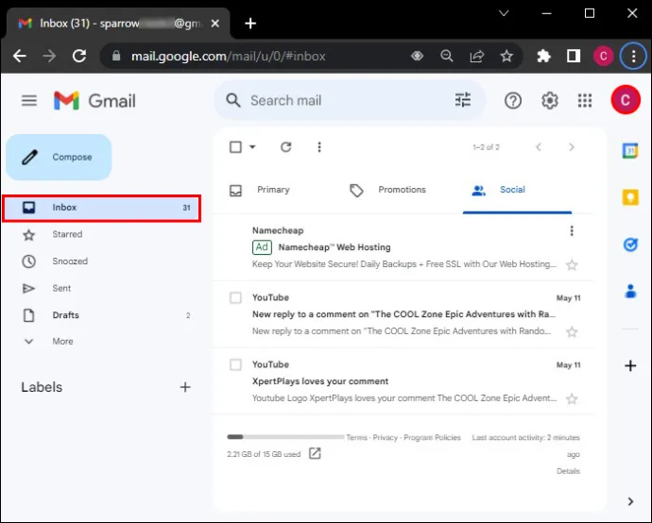Select the YouTube new reply email checkbox
This screenshot has width=652, height=523.
[x=235, y=298]
